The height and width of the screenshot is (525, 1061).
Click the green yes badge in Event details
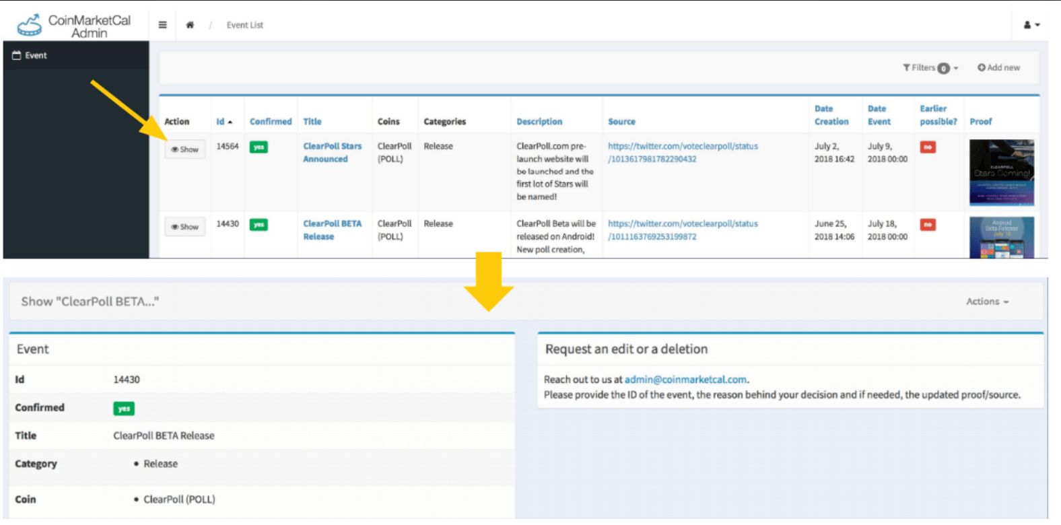point(124,408)
